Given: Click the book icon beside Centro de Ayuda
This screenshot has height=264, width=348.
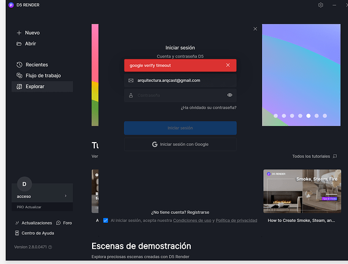Looking at the screenshot, I should 17,233.
